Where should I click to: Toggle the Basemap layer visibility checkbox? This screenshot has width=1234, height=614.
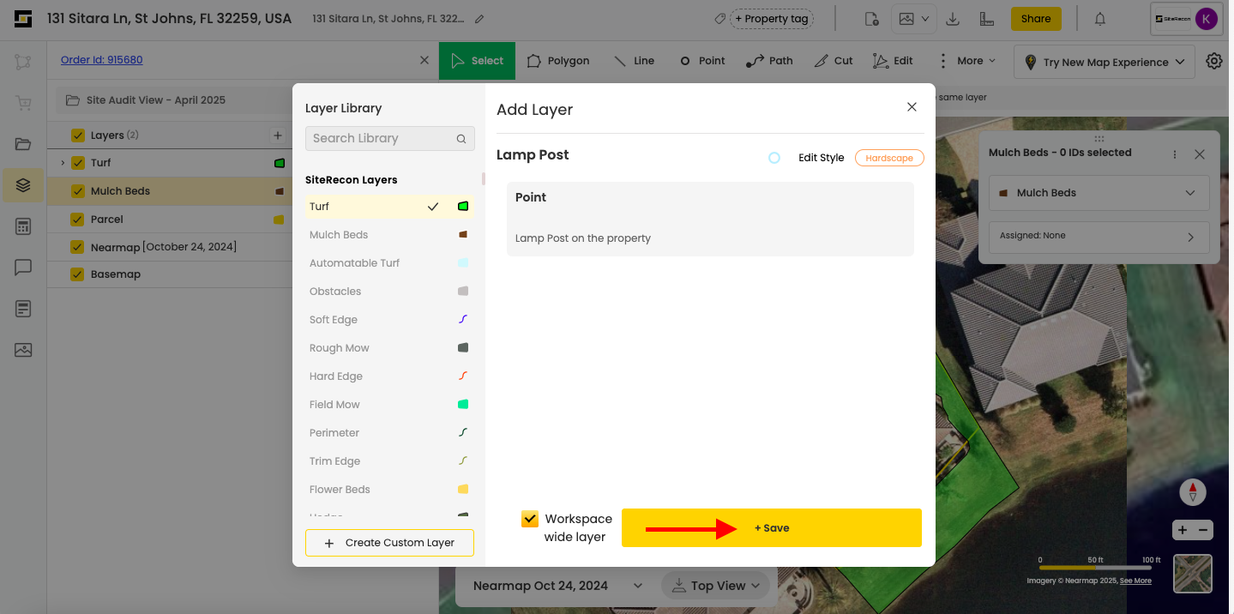pyautogui.click(x=78, y=274)
